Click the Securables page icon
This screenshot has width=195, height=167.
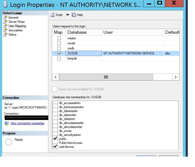pos(5,30)
